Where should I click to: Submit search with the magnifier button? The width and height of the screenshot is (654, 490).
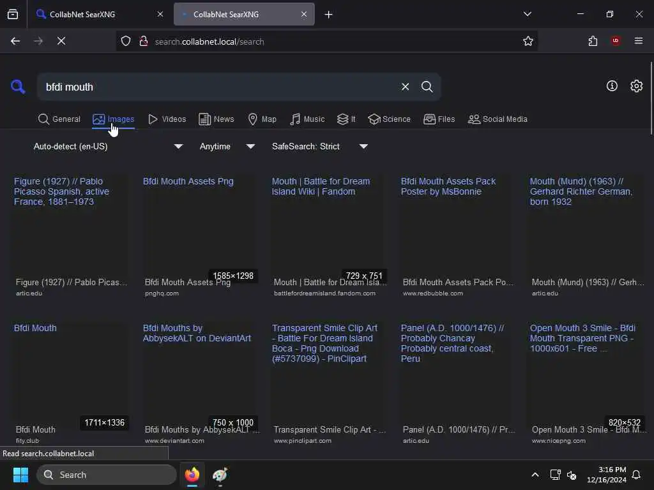click(x=427, y=87)
